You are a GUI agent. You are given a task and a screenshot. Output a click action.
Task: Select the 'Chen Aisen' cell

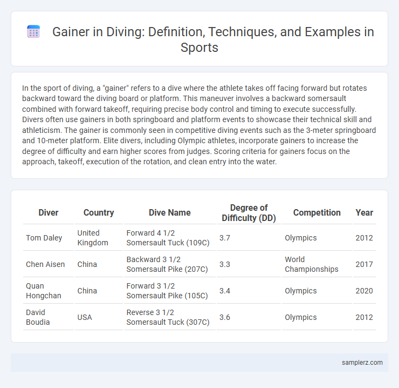click(x=49, y=264)
